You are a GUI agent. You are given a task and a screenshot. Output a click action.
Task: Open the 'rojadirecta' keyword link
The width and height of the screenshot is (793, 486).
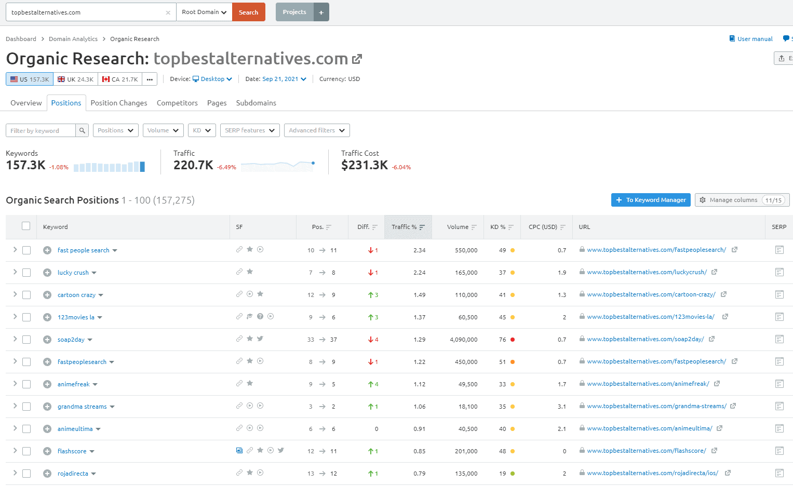point(73,474)
